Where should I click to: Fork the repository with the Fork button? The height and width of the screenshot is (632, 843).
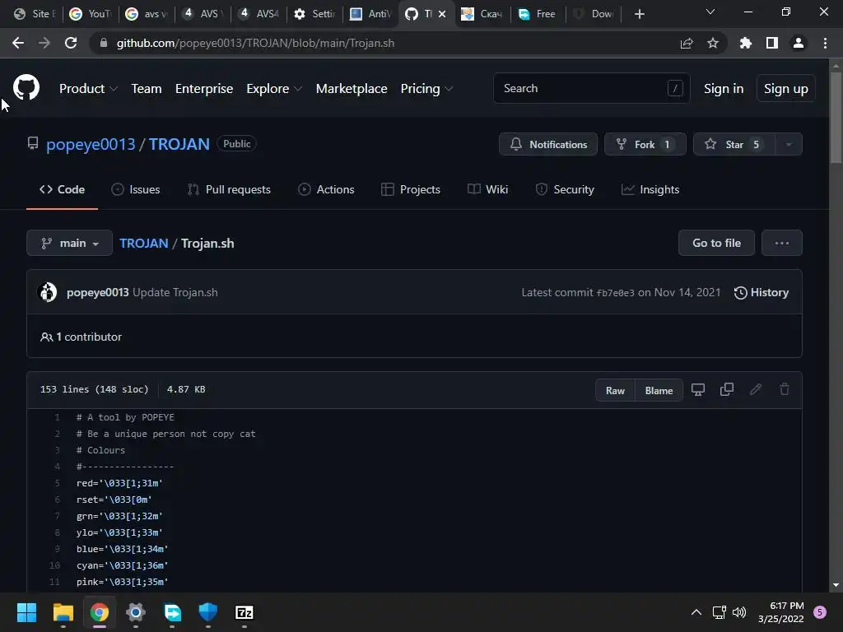click(645, 144)
